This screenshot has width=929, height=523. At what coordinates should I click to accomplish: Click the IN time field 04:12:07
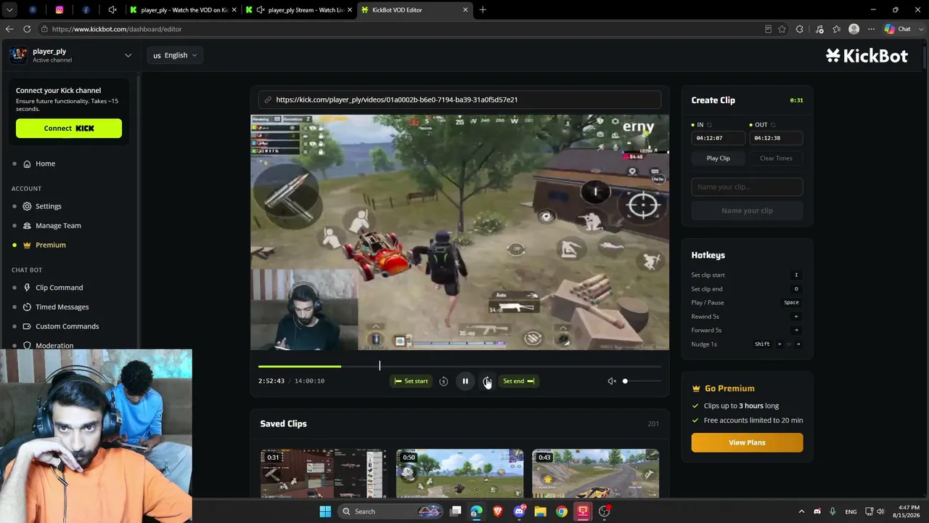[718, 138]
